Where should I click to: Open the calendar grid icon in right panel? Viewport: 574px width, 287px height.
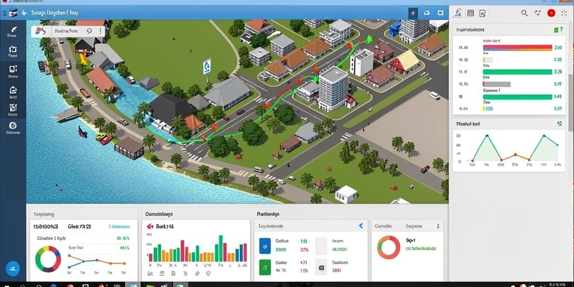tap(470, 13)
